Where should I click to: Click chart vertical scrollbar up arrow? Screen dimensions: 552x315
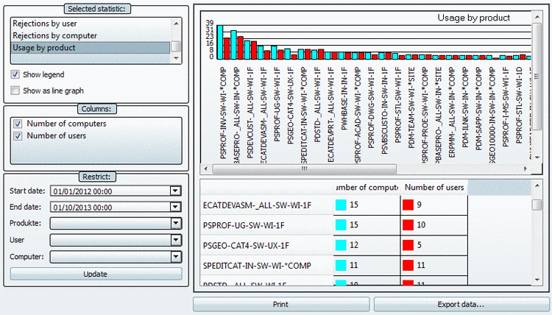(x=537, y=17)
